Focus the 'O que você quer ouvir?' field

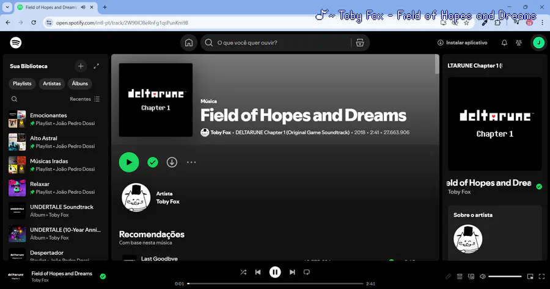click(x=282, y=43)
